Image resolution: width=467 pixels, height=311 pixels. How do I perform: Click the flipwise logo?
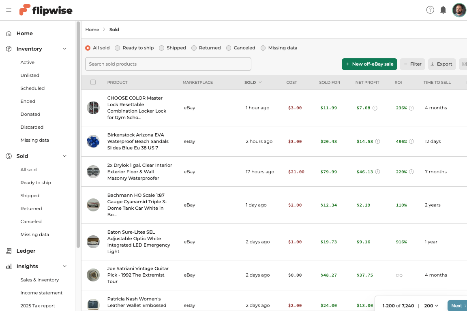pos(46,10)
